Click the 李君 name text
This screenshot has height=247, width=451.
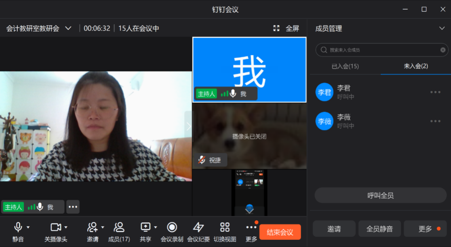point(343,88)
